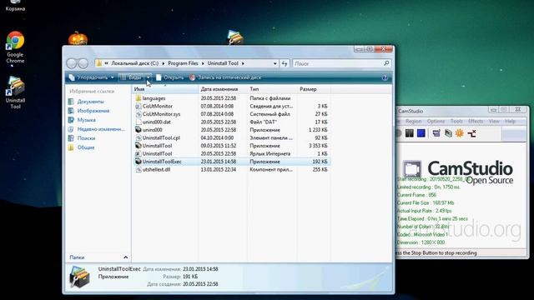534x300 pixels.
Task: Select the UninstallToolExec file name
Action: click(162, 162)
